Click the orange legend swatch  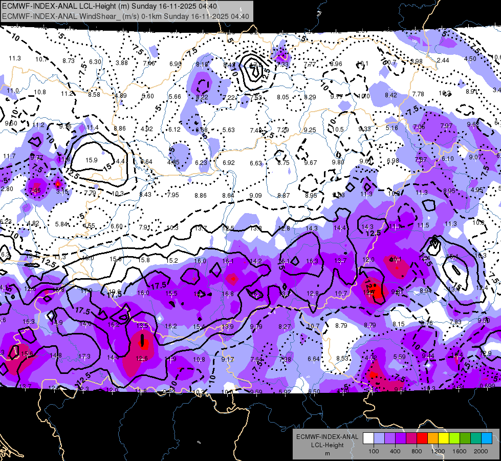[x=433, y=438]
